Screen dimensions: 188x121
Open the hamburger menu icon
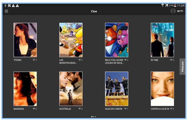(6, 11)
